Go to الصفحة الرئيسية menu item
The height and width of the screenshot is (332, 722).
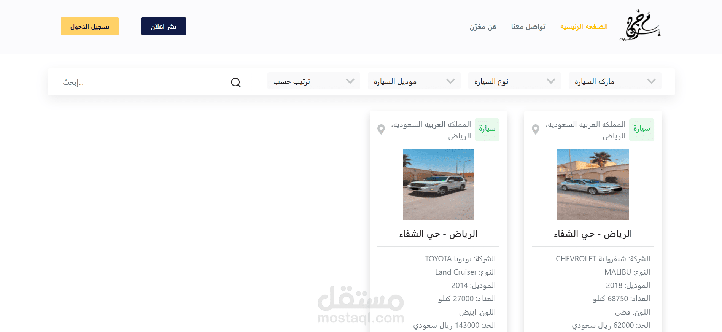click(584, 26)
